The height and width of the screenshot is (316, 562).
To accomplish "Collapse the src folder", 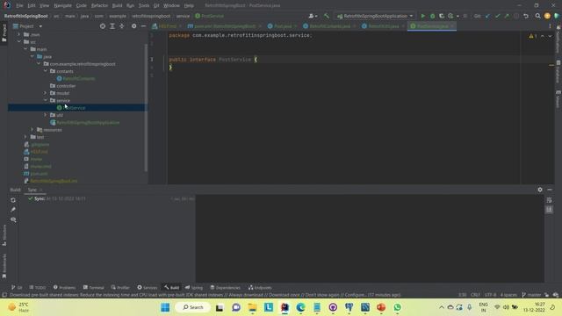I will [19, 42].
